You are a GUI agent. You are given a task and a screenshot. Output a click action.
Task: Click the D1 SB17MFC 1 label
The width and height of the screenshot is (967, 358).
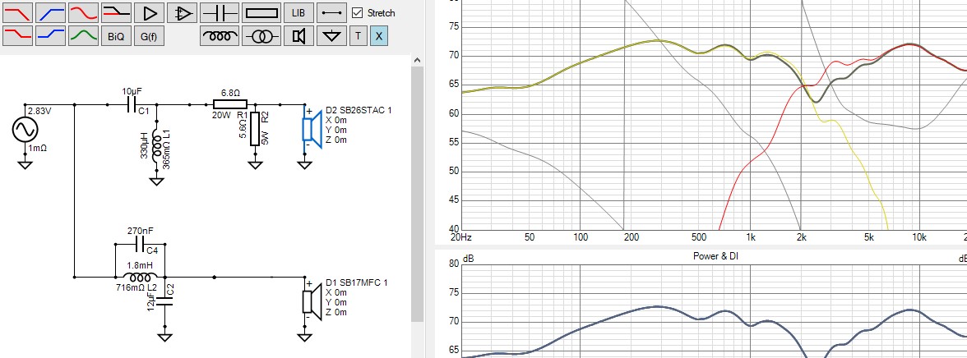tap(357, 282)
